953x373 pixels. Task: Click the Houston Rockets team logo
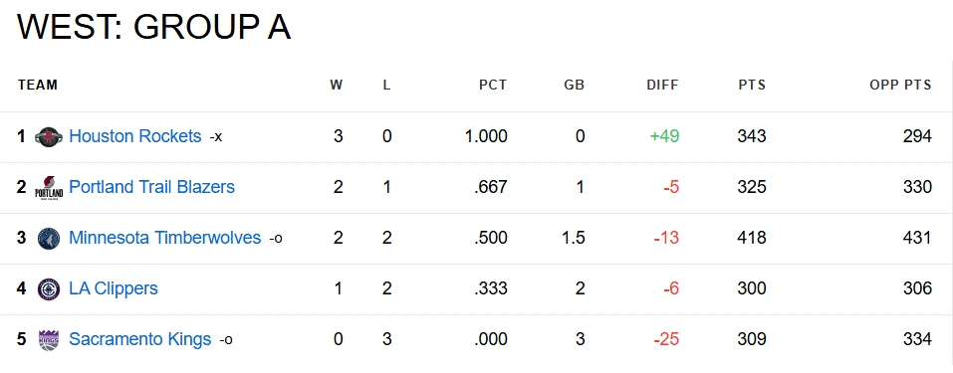(x=49, y=136)
